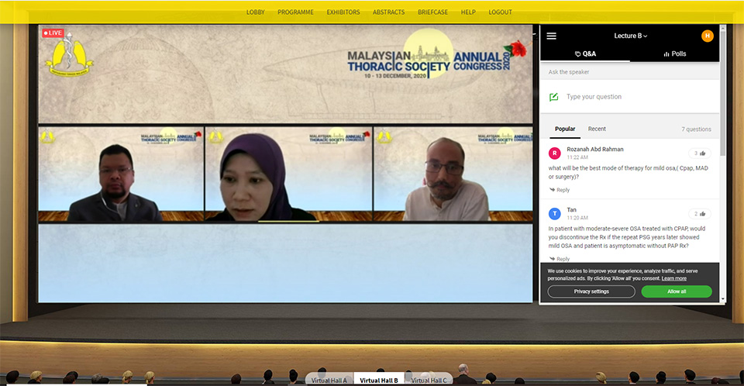744x386 pixels.
Task: Click the right mustached speaker's video
Action: [453, 174]
